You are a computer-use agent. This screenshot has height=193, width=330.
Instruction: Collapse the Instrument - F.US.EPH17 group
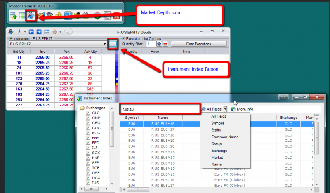(11, 39)
